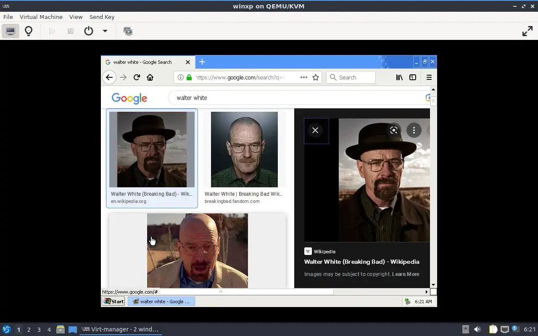Viewport: 538px width, 336px height.
Task: Open 'Walter White (Breaking Bad) - Wikipedia' preview title
Action: [x=362, y=262]
